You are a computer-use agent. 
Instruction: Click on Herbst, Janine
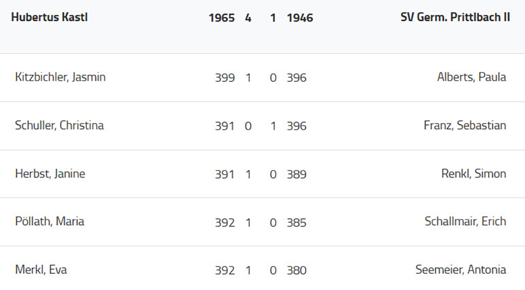pos(50,174)
